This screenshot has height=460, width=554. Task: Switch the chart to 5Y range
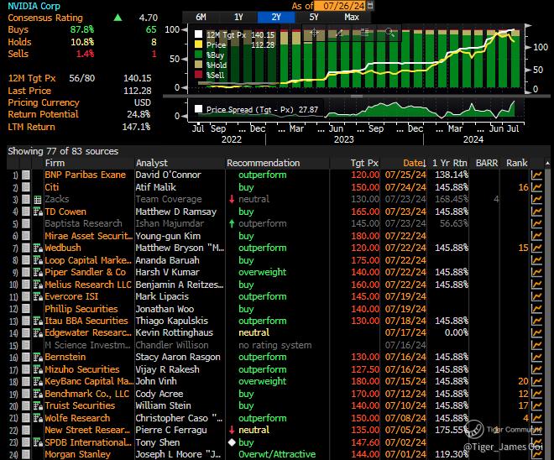313,17
